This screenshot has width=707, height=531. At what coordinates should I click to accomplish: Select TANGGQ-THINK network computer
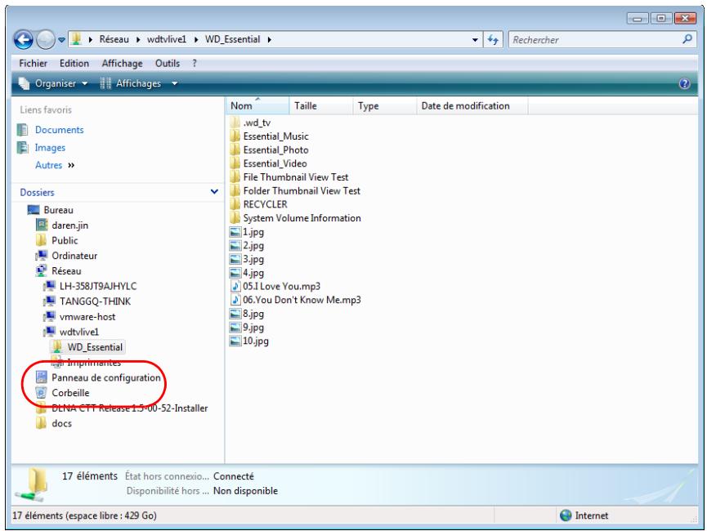click(x=95, y=301)
